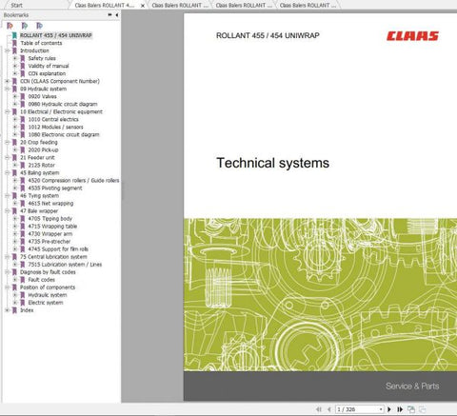
Task: Open the 4715 Wrapping table bookmark
Action: coord(52,226)
